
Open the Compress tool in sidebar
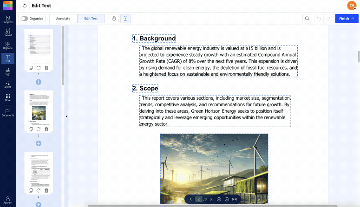tap(8, 19)
